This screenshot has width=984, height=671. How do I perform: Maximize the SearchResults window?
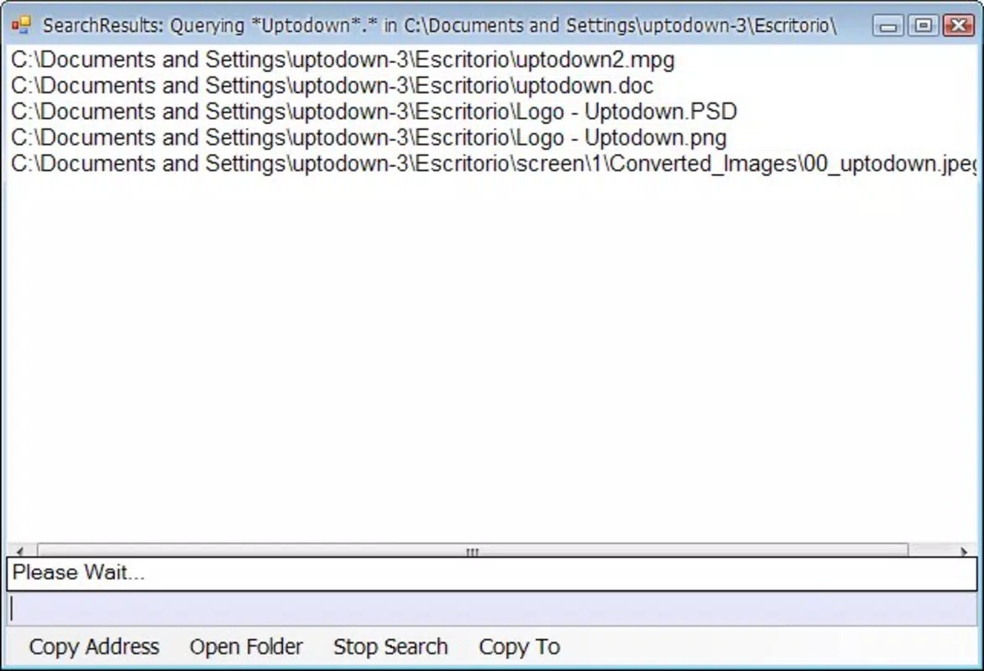tap(923, 26)
